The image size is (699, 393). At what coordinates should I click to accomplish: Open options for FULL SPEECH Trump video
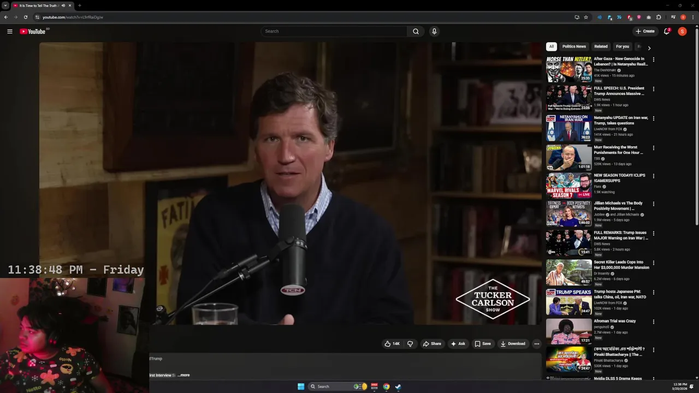[x=653, y=89]
